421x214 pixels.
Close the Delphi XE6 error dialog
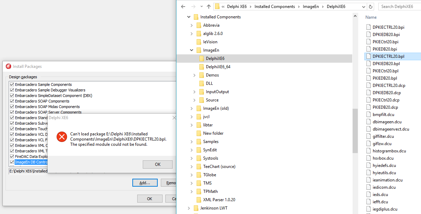[174, 118]
